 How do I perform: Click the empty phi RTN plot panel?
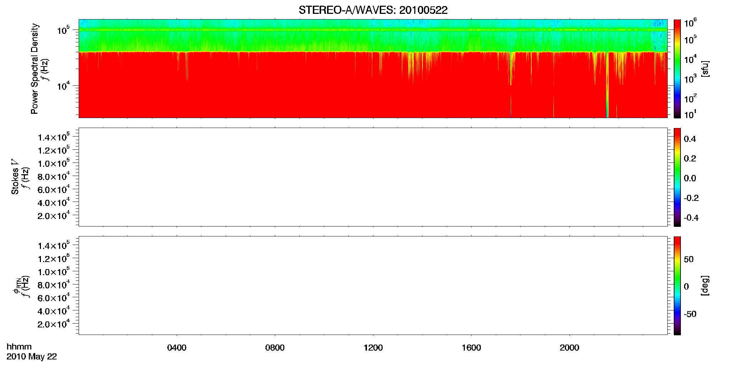pyautogui.click(x=373, y=286)
